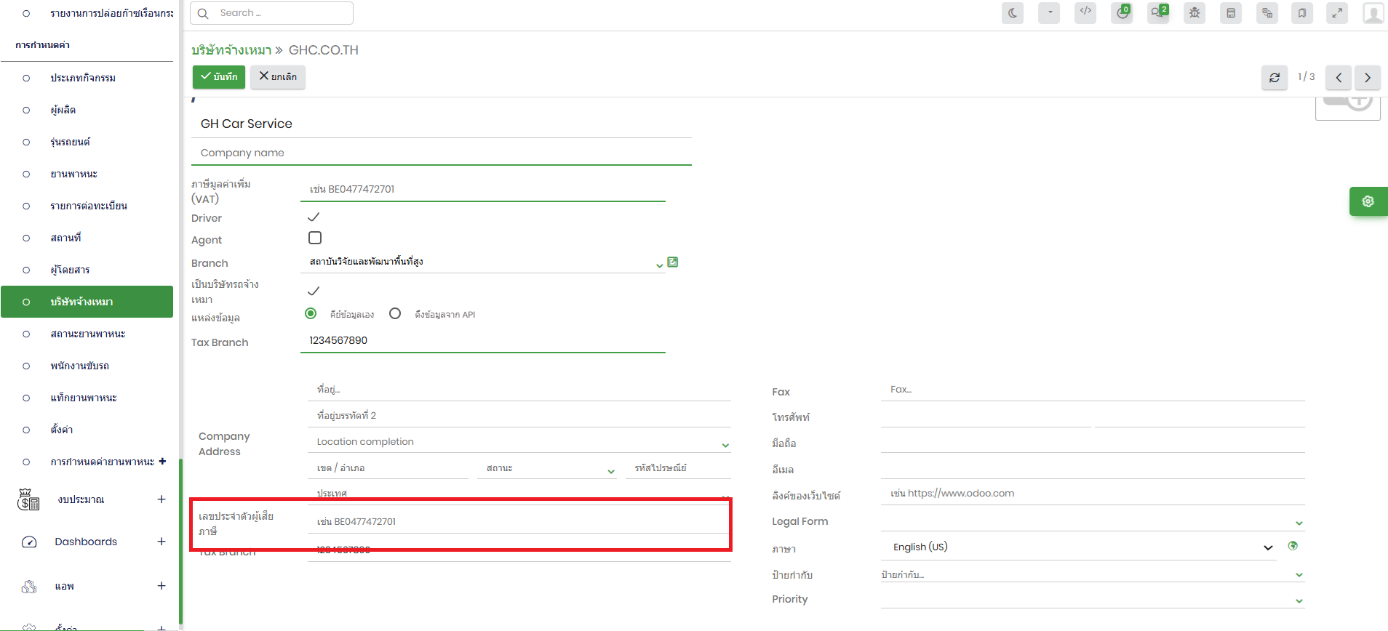Viewport: 1388px width, 631px height.
Task: Open the bug debug tools icon
Action: (1194, 13)
